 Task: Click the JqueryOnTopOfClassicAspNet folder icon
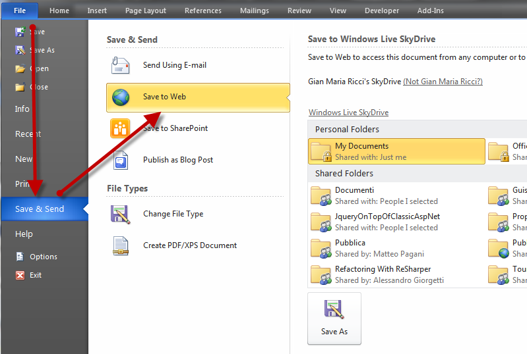(321, 222)
